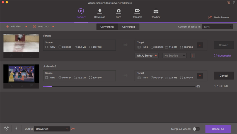Click the effects icon under Versus thumbnail

point(32,55)
